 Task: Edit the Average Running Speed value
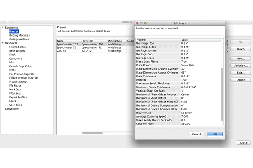[200, 117]
